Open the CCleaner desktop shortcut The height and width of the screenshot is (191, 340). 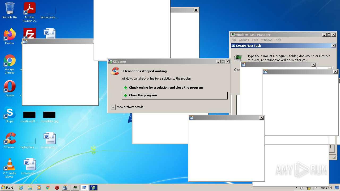(x=10, y=141)
